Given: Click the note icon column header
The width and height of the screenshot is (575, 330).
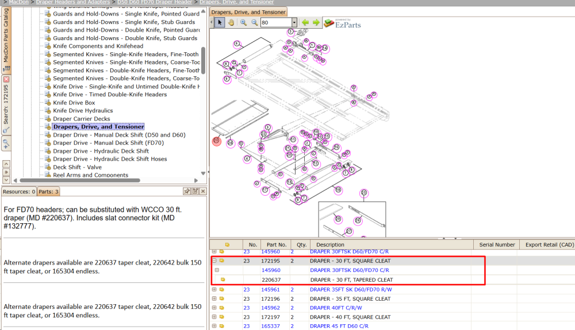Looking at the screenshot, I should (227, 244).
